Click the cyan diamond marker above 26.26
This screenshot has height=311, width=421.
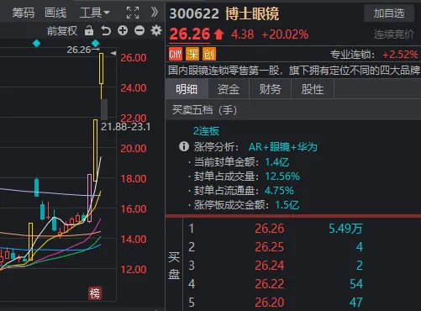[x=96, y=43]
